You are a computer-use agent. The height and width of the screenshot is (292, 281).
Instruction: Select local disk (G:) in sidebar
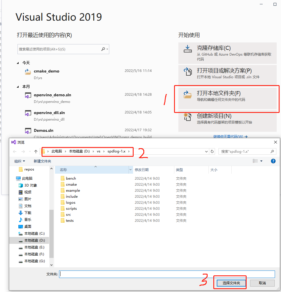(x=32, y=261)
